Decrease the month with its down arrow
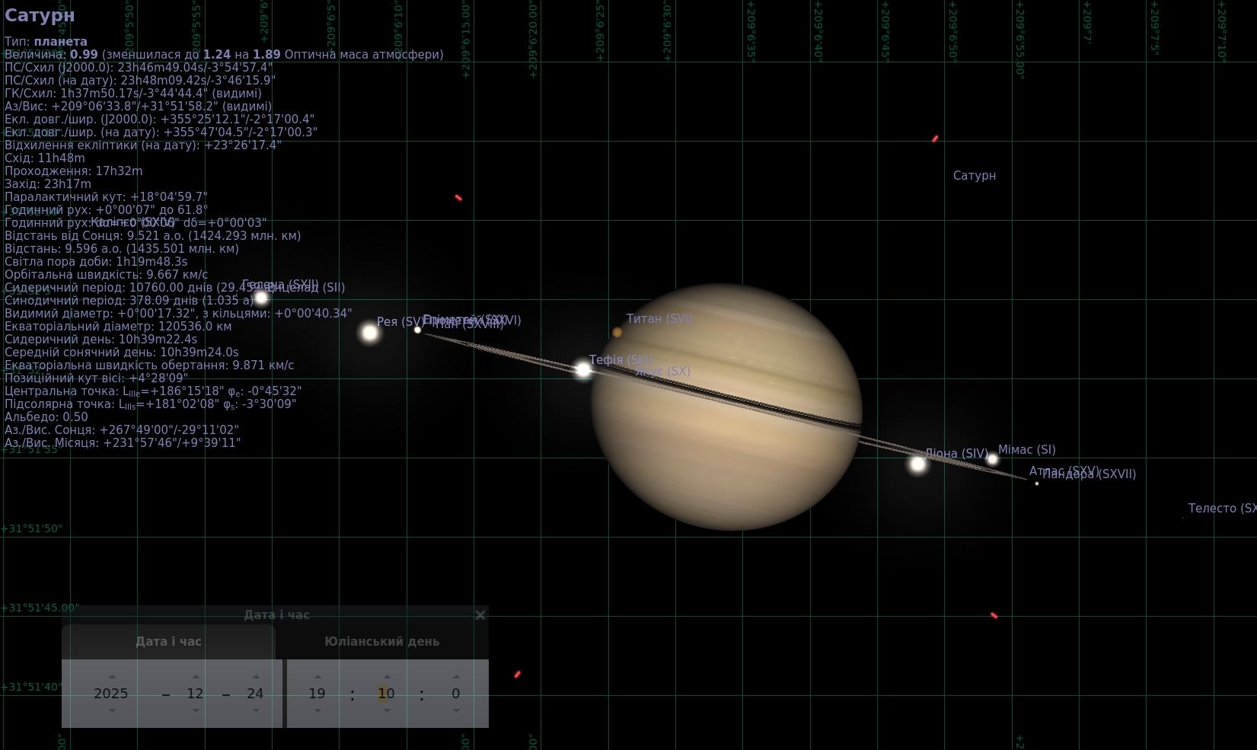The height and width of the screenshot is (750, 1257). click(196, 710)
